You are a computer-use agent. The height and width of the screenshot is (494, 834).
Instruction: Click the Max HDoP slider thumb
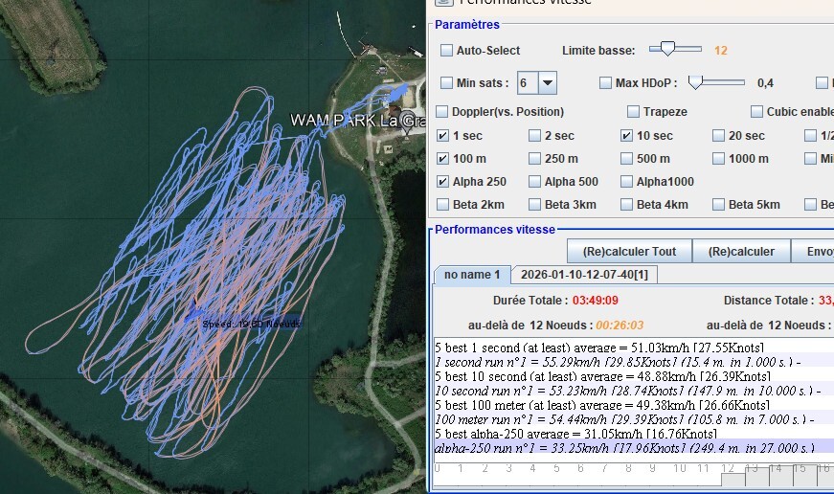click(x=696, y=82)
